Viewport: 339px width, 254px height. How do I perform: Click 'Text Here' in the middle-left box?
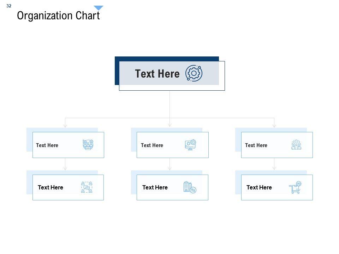click(x=47, y=145)
